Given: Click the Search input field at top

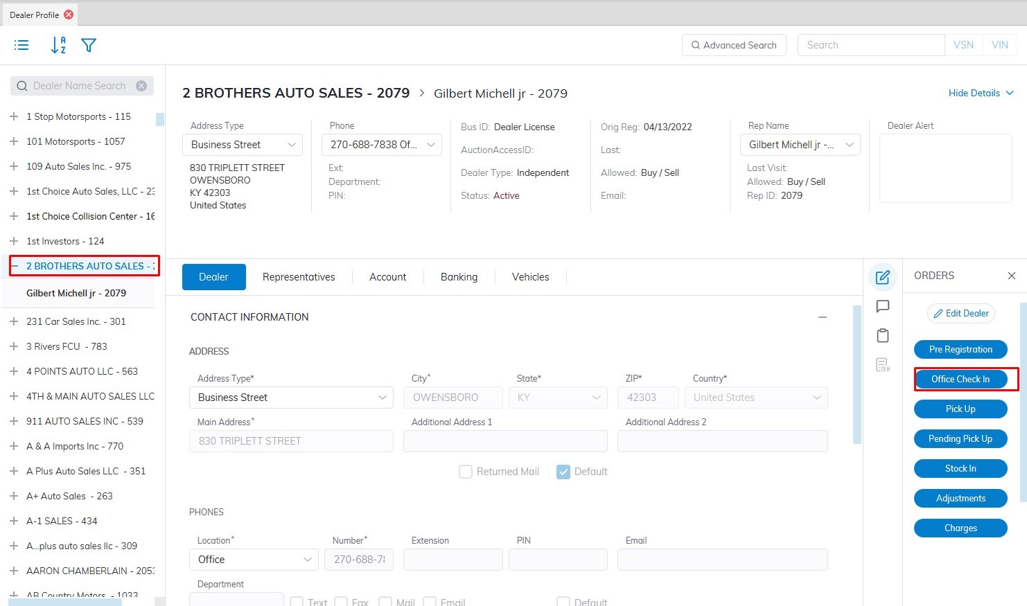Looking at the screenshot, I should click(x=870, y=45).
